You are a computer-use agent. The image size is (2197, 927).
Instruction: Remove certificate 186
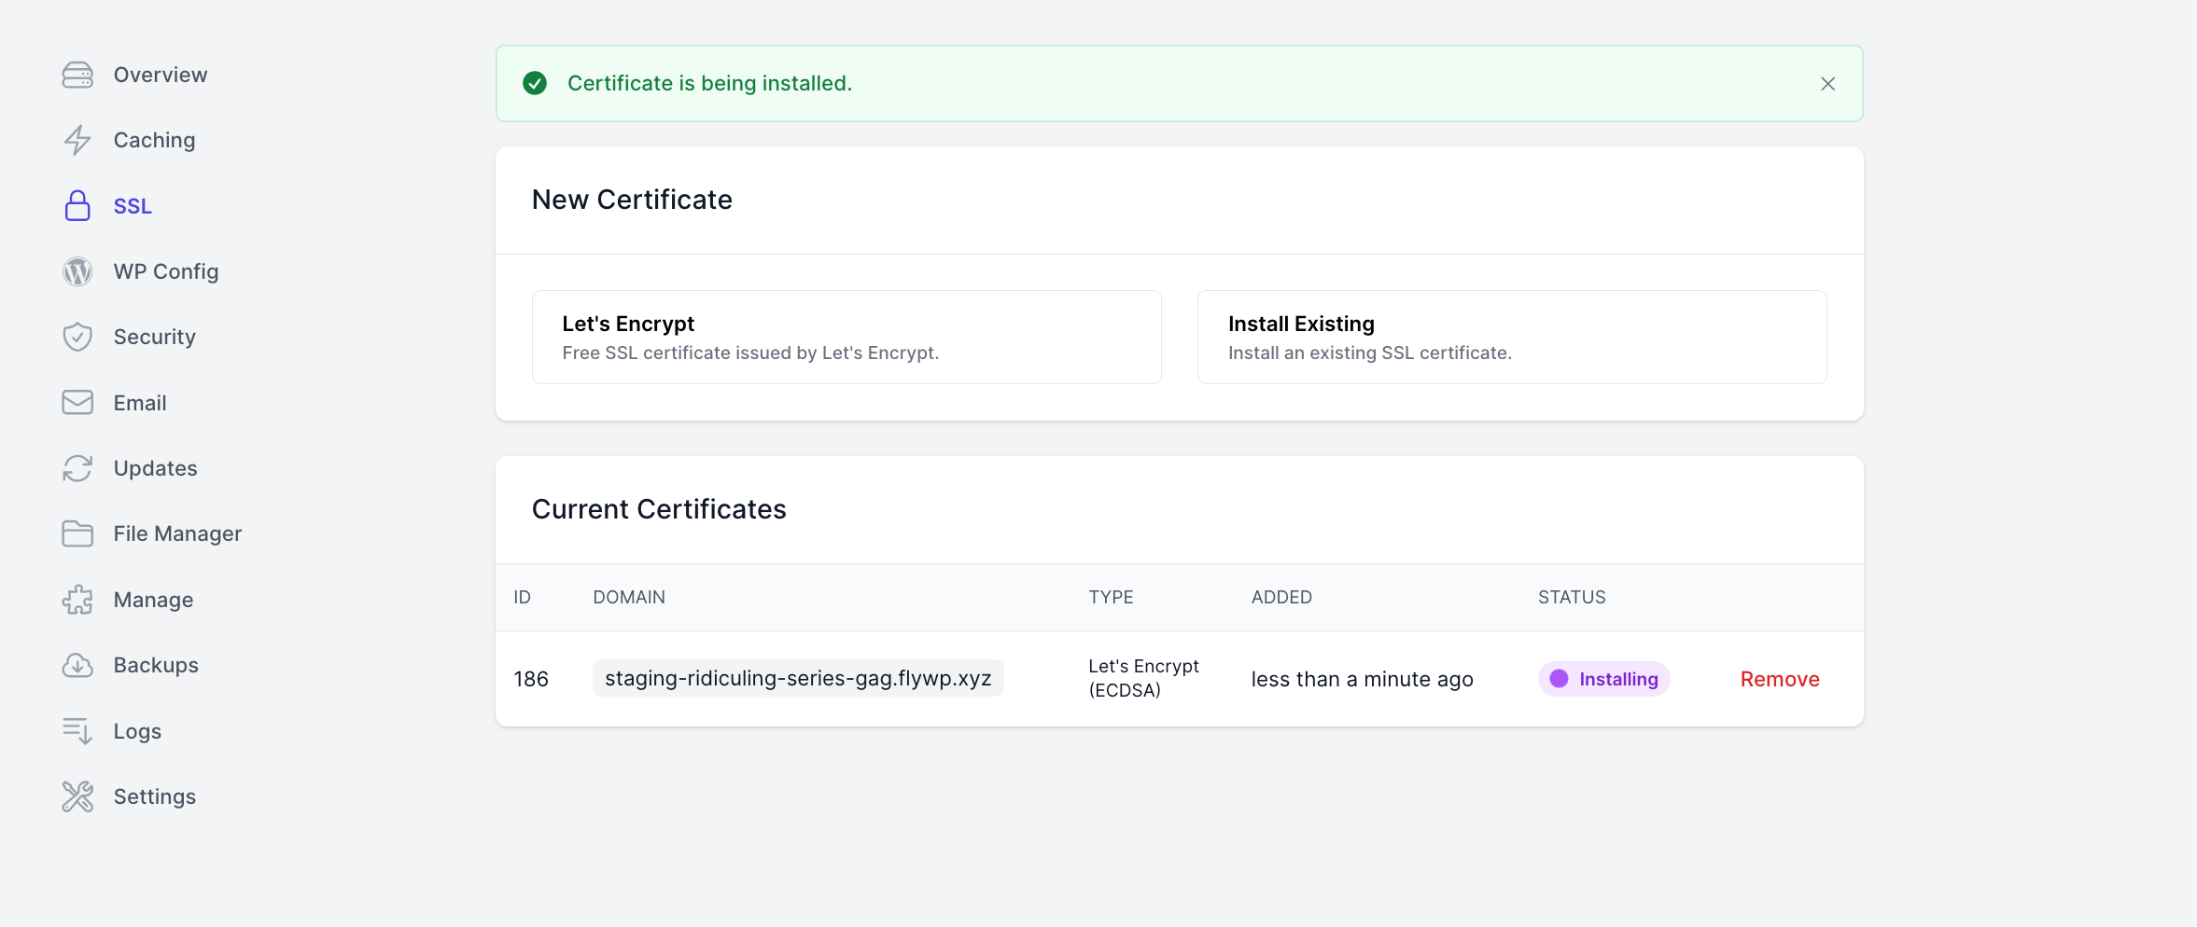1780,679
